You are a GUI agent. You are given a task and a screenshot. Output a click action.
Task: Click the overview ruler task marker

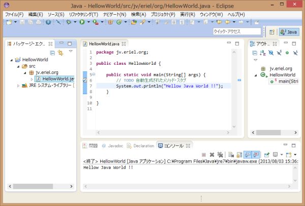[x=239, y=80]
